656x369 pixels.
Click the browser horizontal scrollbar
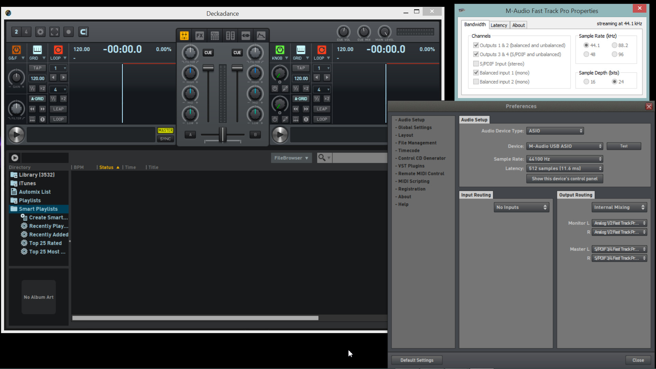195,318
